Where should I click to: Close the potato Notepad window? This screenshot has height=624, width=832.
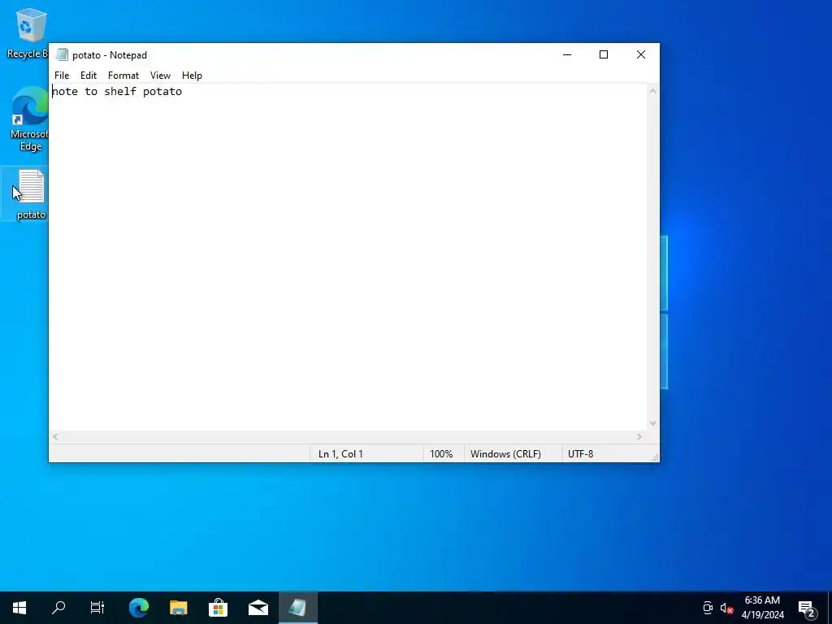click(x=641, y=54)
